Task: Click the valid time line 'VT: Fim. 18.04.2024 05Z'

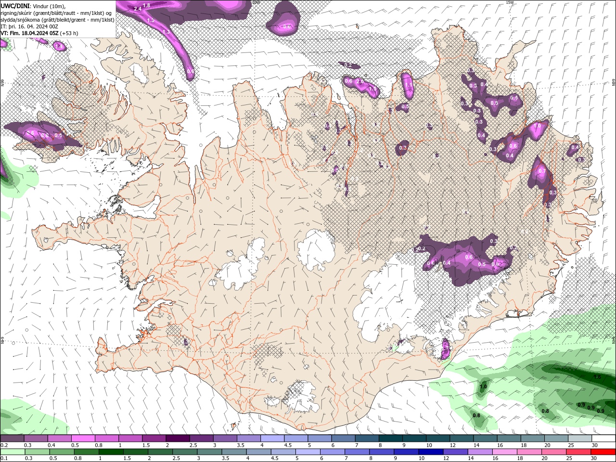Action: [x=30, y=33]
